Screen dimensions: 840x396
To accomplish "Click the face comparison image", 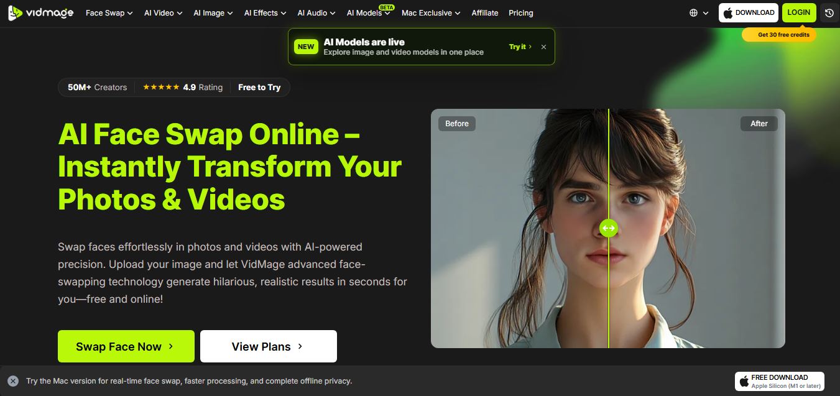I will coord(608,228).
